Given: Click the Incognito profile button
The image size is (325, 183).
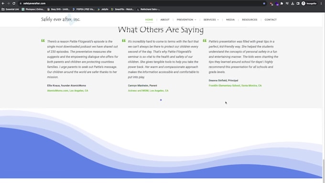Looking at the screenshot, I should pyautogui.click(x=309, y=3).
